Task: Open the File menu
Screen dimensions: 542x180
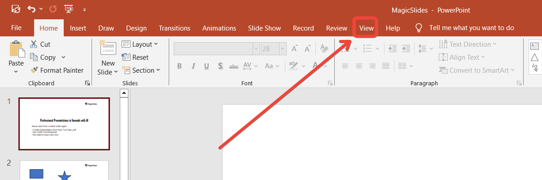Action: (16, 28)
